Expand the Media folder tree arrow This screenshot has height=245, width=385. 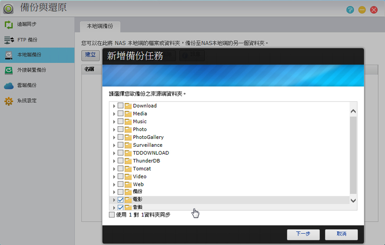coord(114,114)
